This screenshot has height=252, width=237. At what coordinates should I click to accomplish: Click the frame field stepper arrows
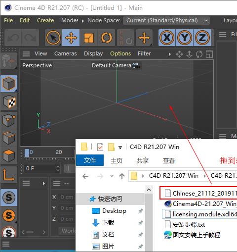point(58,168)
